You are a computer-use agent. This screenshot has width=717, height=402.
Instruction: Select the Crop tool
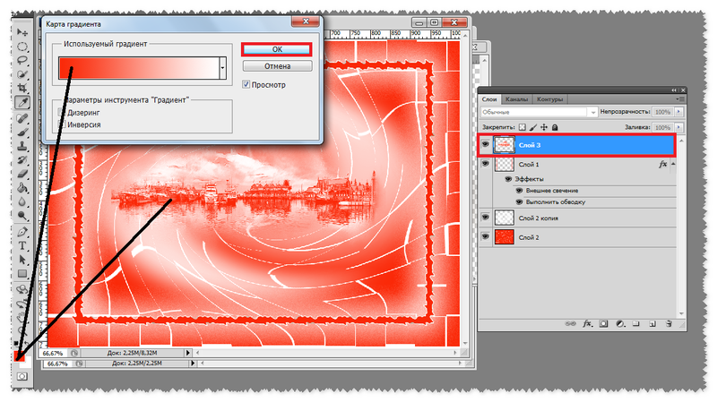point(22,88)
